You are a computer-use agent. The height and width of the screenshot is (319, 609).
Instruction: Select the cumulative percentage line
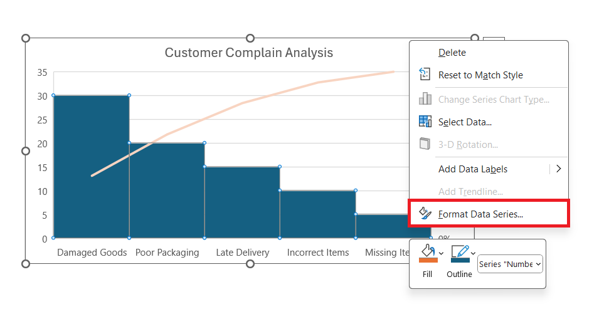(x=243, y=103)
